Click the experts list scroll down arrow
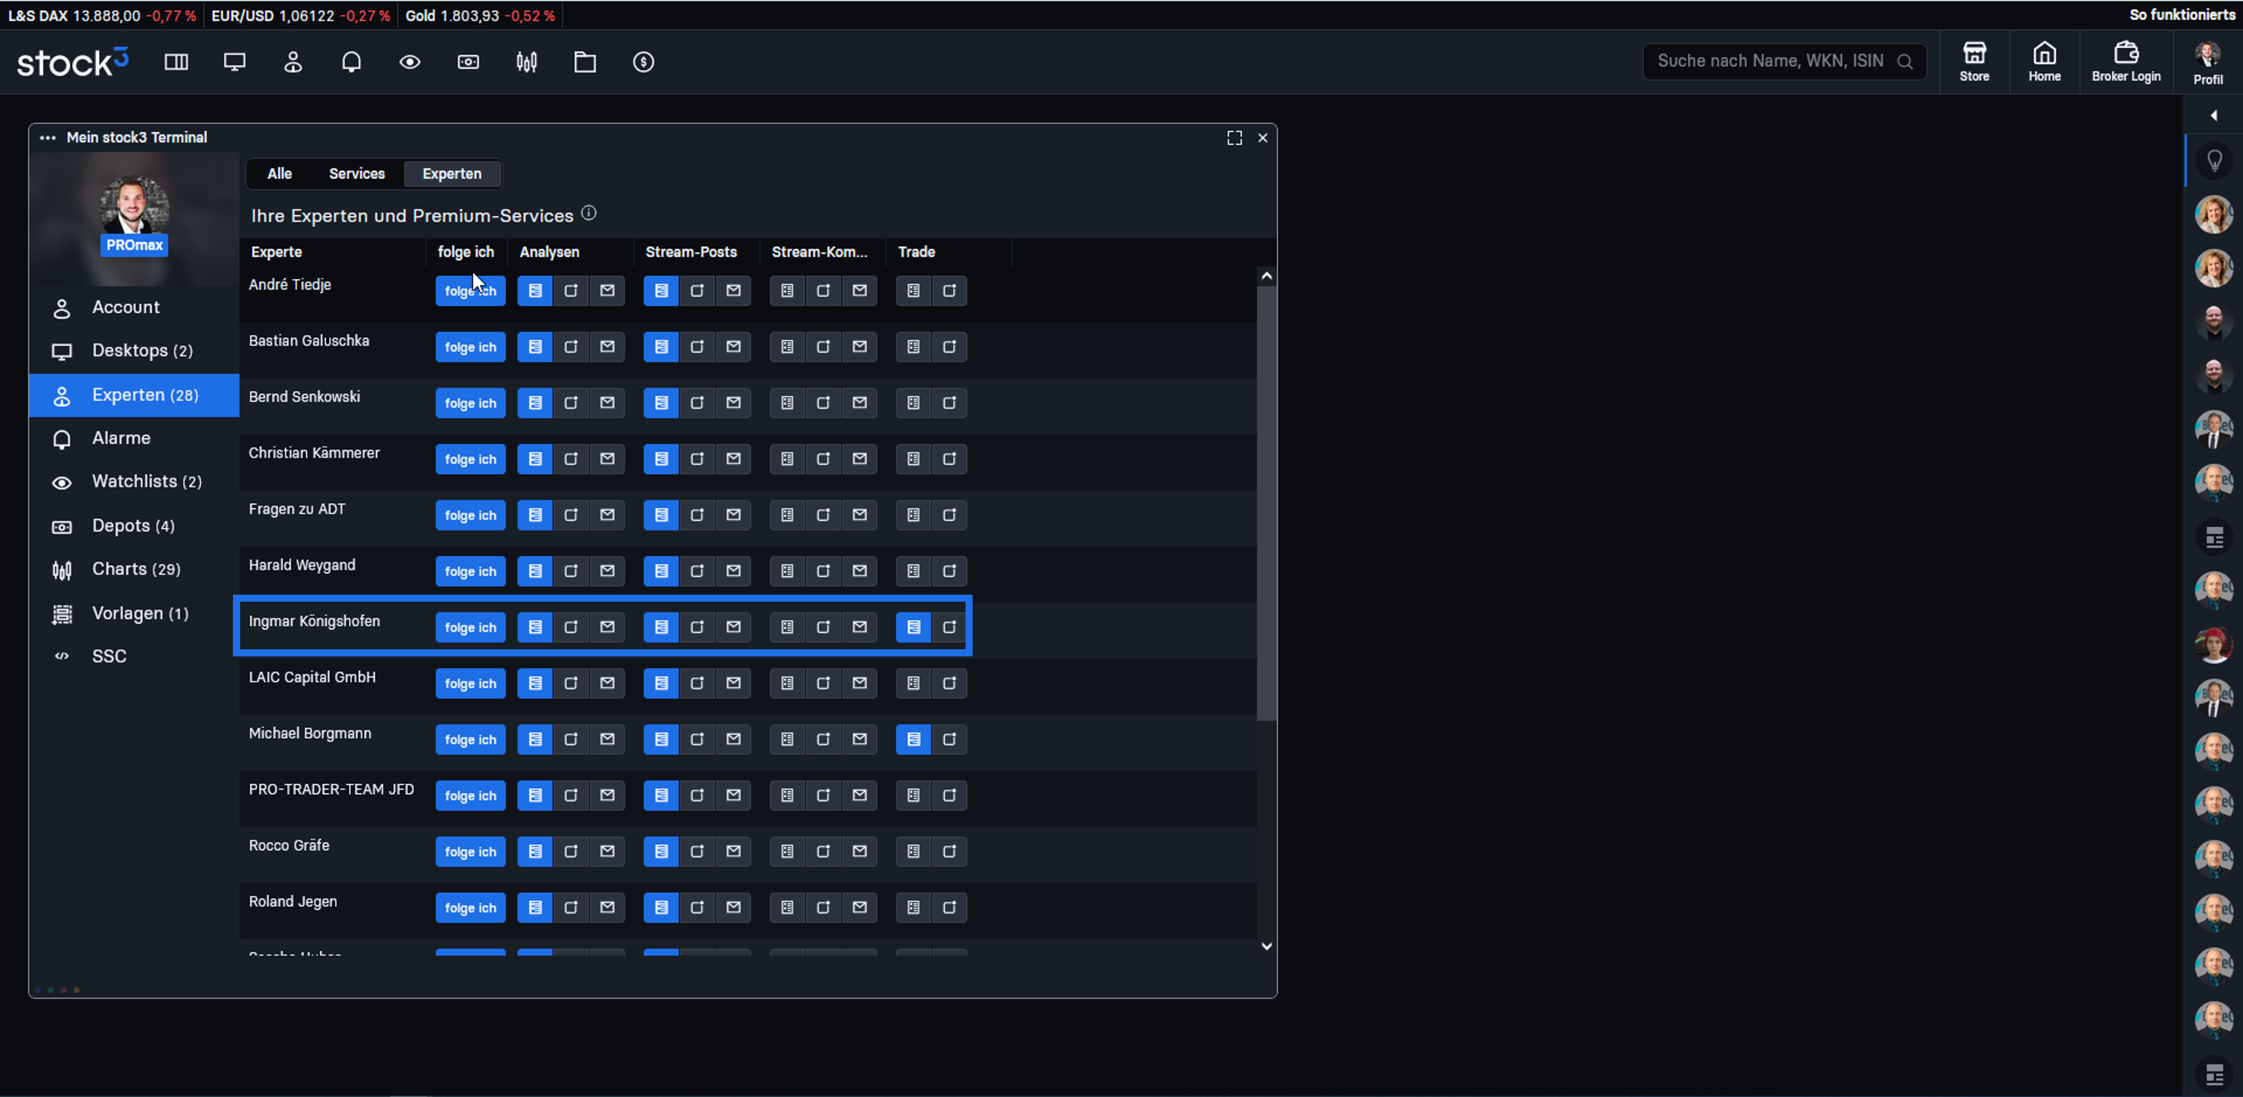This screenshot has height=1097, width=2243. (x=1267, y=946)
